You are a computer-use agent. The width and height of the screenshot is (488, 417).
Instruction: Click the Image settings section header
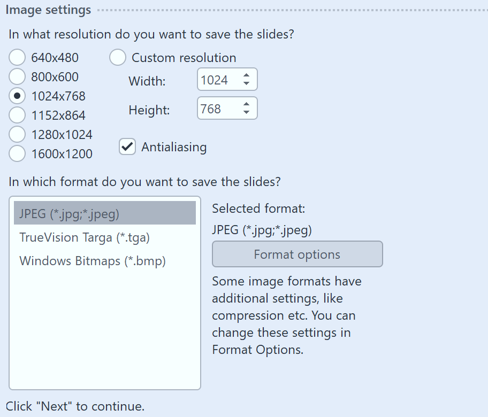click(x=48, y=9)
